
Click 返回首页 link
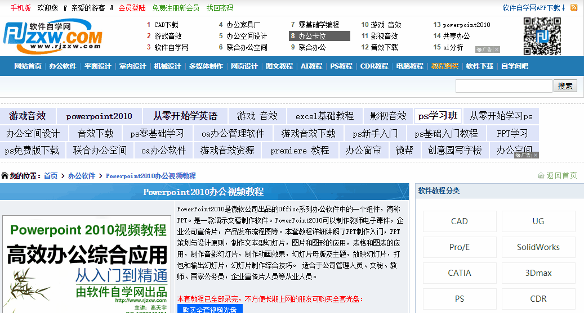coord(561,175)
